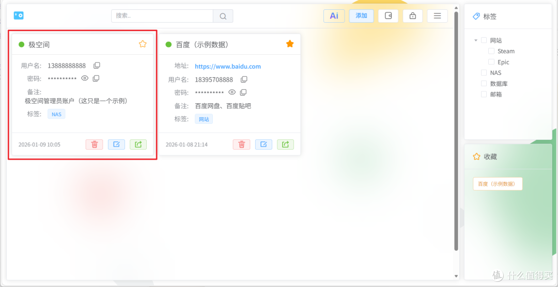558x287 pixels.
Task: Check the Steam tag checkbox
Action: (x=491, y=51)
